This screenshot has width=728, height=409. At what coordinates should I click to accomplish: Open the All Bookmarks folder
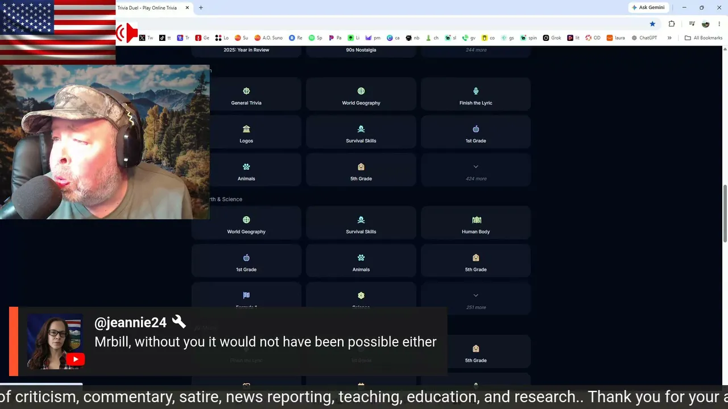point(704,38)
